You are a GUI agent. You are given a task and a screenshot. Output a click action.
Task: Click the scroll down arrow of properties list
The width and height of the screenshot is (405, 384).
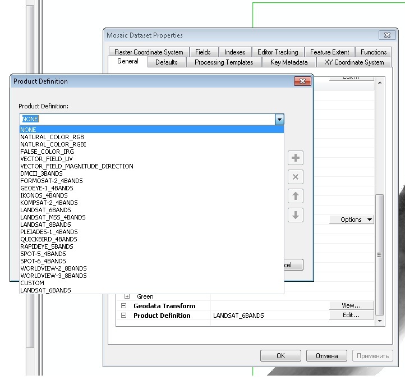click(x=380, y=321)
